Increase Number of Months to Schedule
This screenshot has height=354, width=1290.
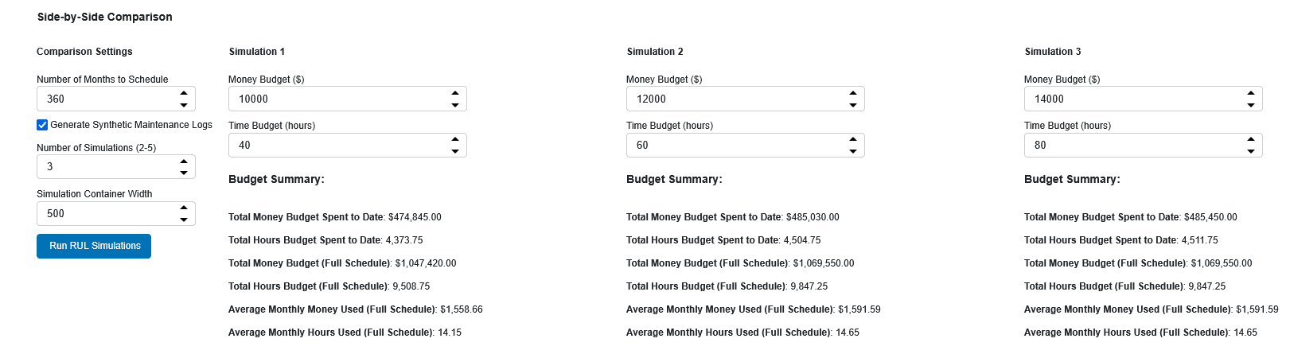pos(184,94)
